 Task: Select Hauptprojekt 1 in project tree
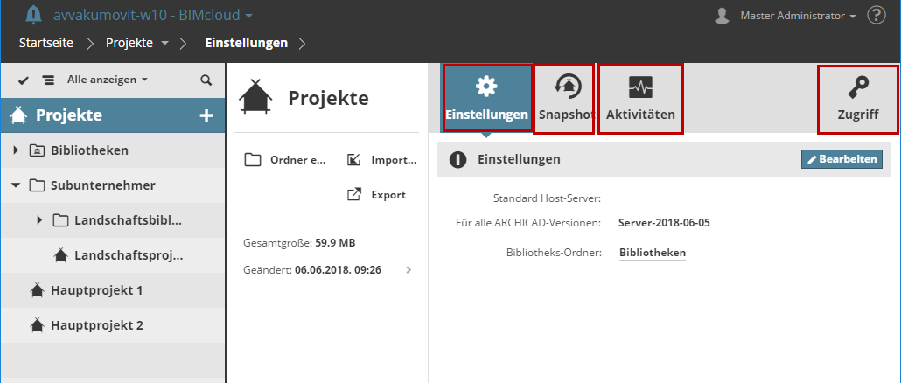[96, 289]
